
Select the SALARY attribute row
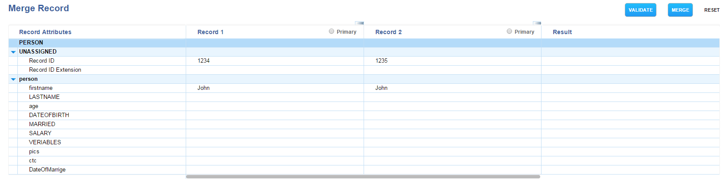364,133
